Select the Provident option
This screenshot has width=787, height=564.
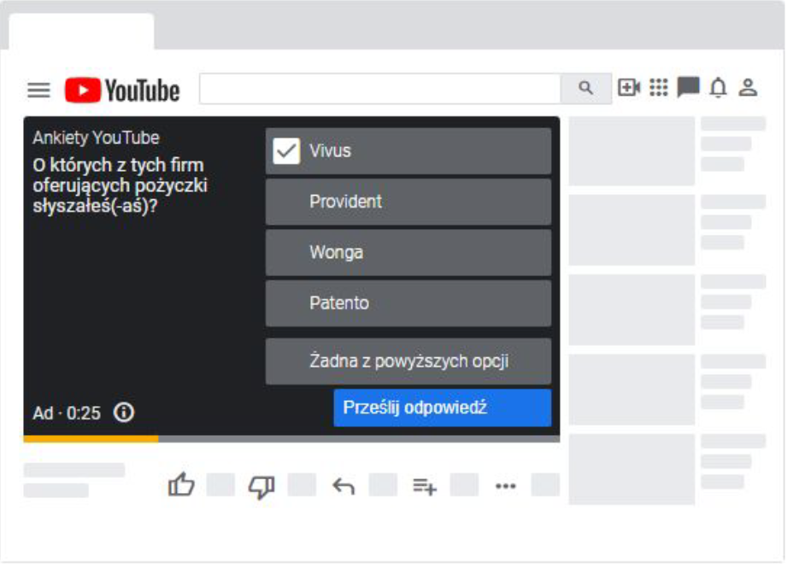point(408,202)
